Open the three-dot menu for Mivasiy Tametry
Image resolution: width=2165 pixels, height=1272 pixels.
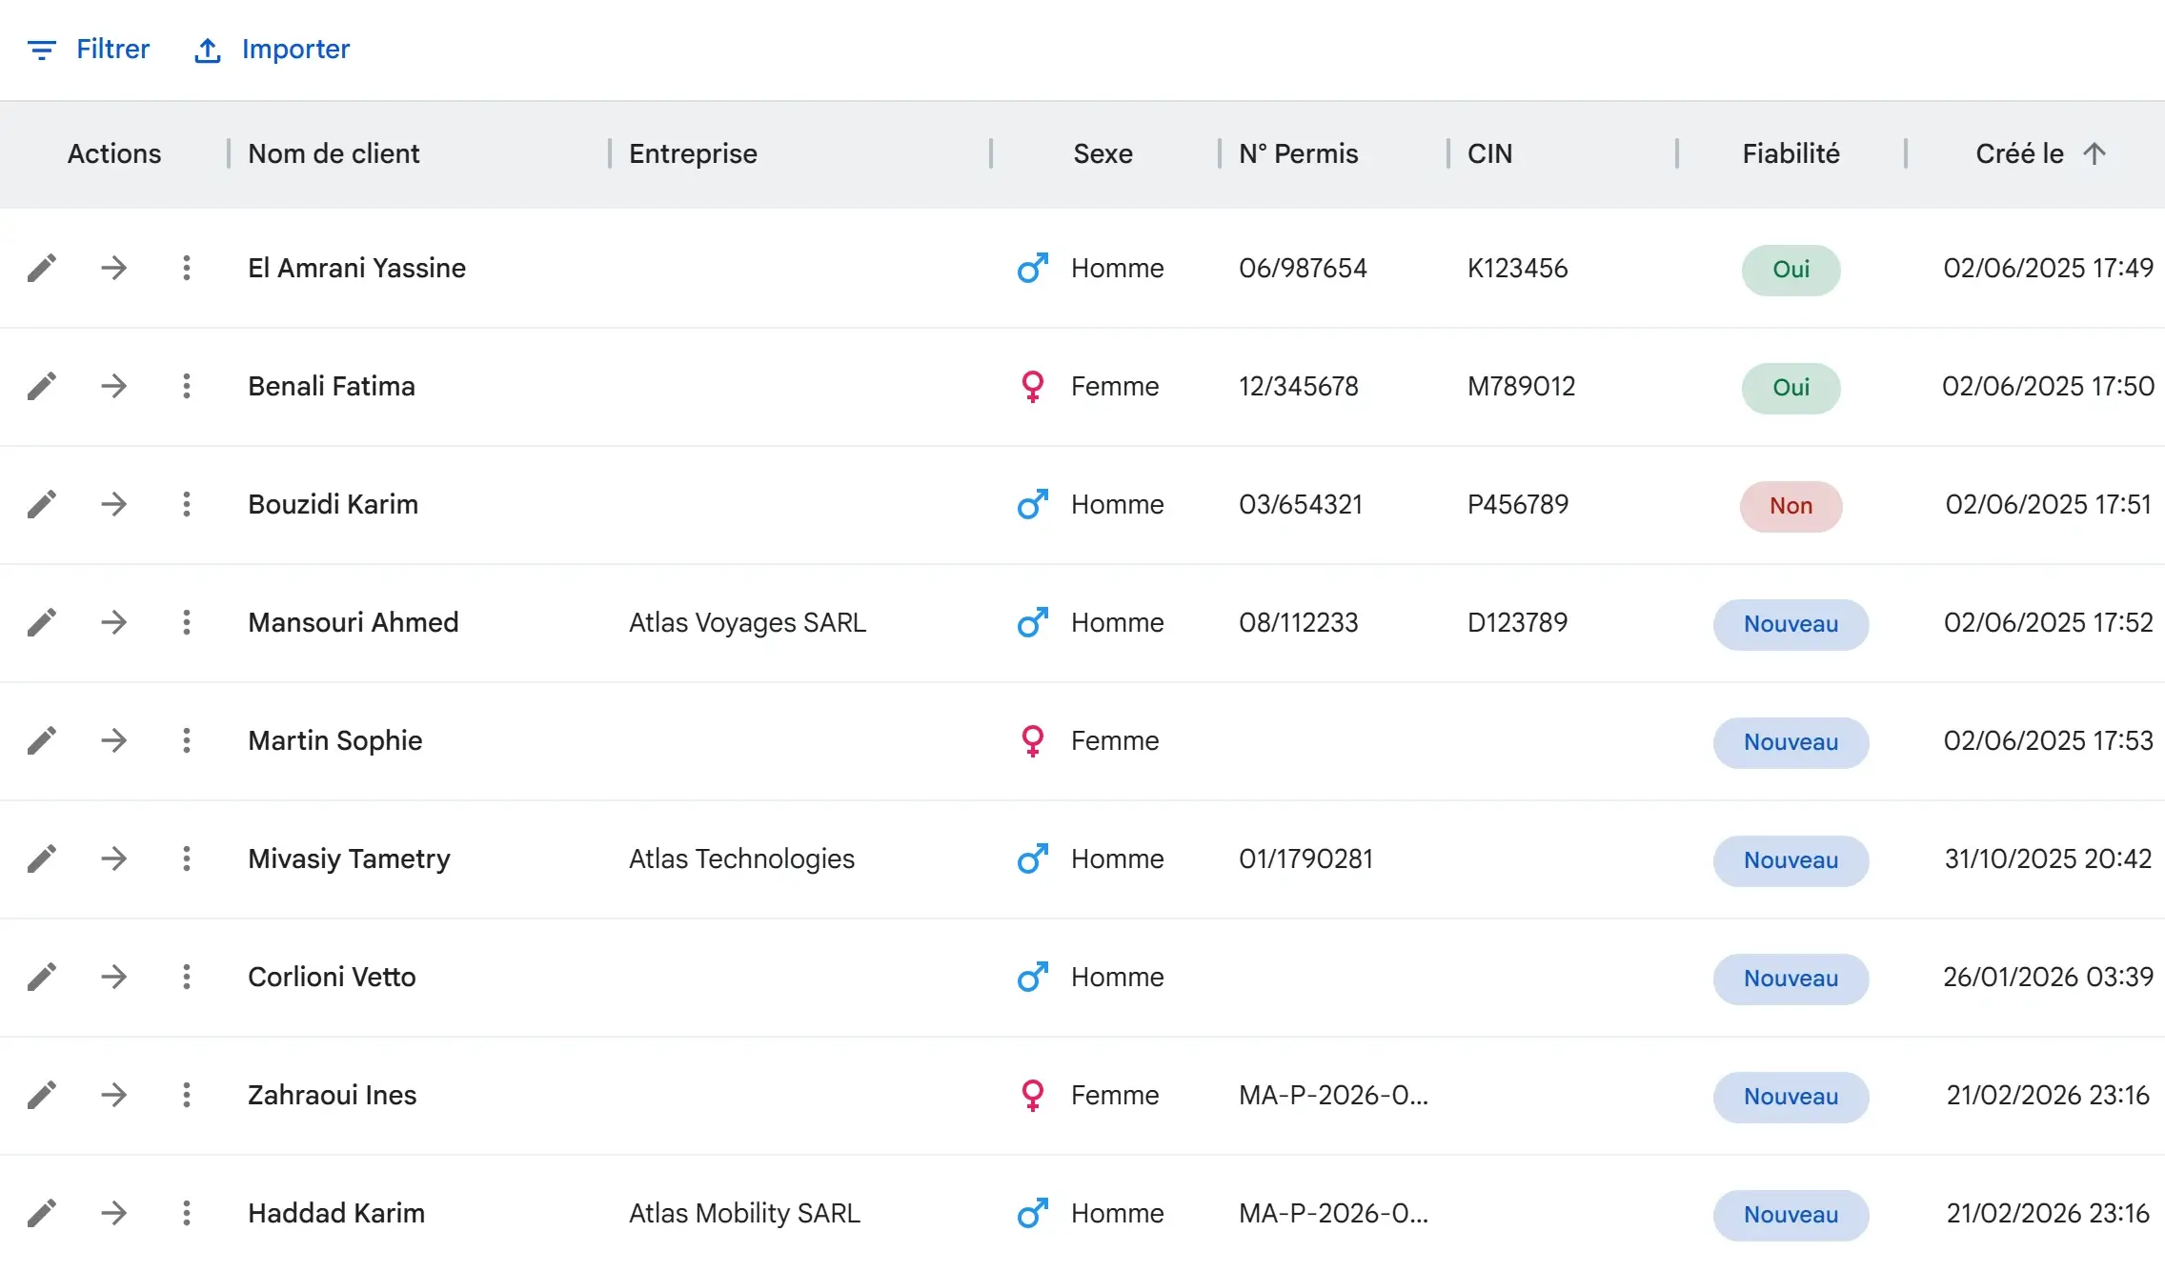pos(187,859)
